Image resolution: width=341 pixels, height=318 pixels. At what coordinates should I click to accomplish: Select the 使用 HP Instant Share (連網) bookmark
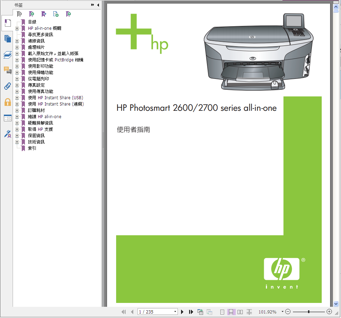[56, 104]
